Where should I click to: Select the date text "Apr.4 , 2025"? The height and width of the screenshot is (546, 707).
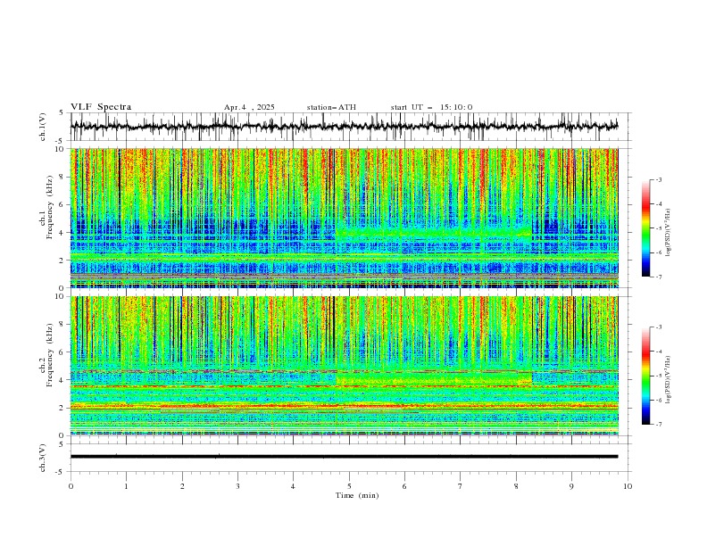click(x=249, y=107)
